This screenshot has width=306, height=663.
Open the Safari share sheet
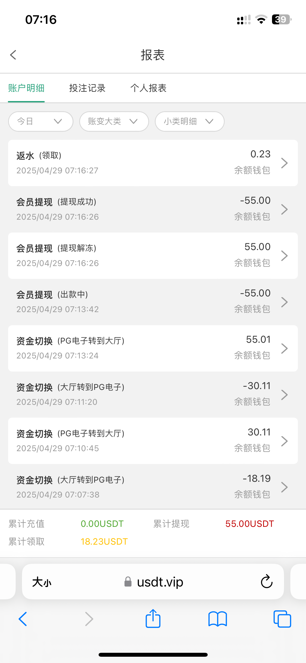[x=153, y=619]
